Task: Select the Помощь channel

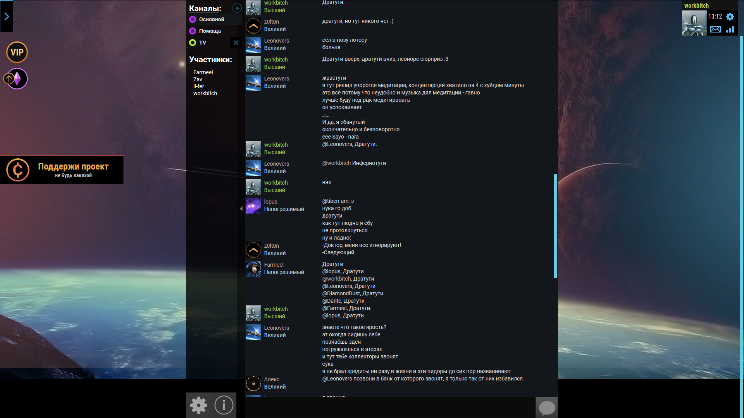Action: pos(210,31)
